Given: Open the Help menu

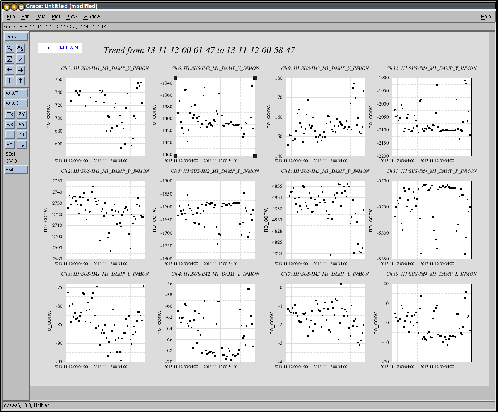Looking at the screenshot, I should tap(486, 17).
